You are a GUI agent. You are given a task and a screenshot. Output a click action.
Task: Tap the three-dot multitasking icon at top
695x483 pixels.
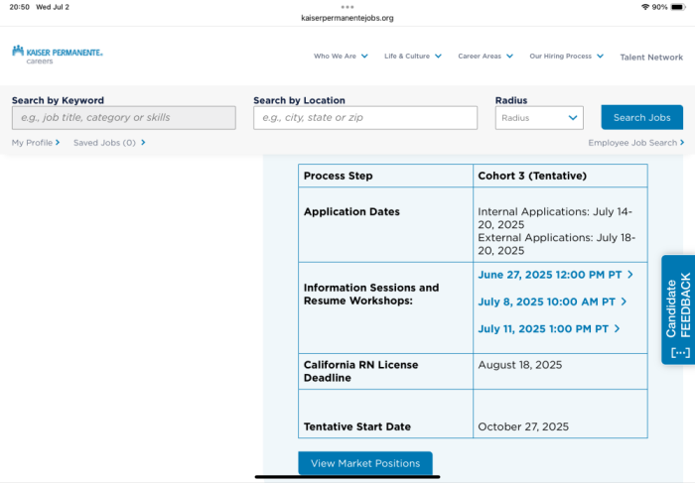[347, 6]
